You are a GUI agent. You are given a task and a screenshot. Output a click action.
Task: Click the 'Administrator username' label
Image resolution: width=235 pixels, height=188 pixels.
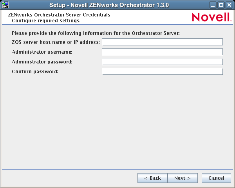42,52
